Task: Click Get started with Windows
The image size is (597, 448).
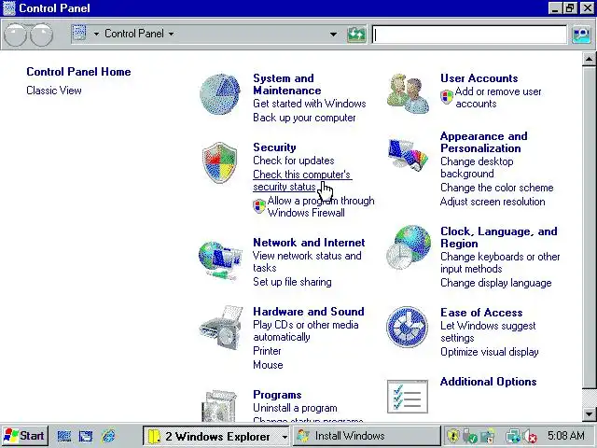Action: point(309,104)
